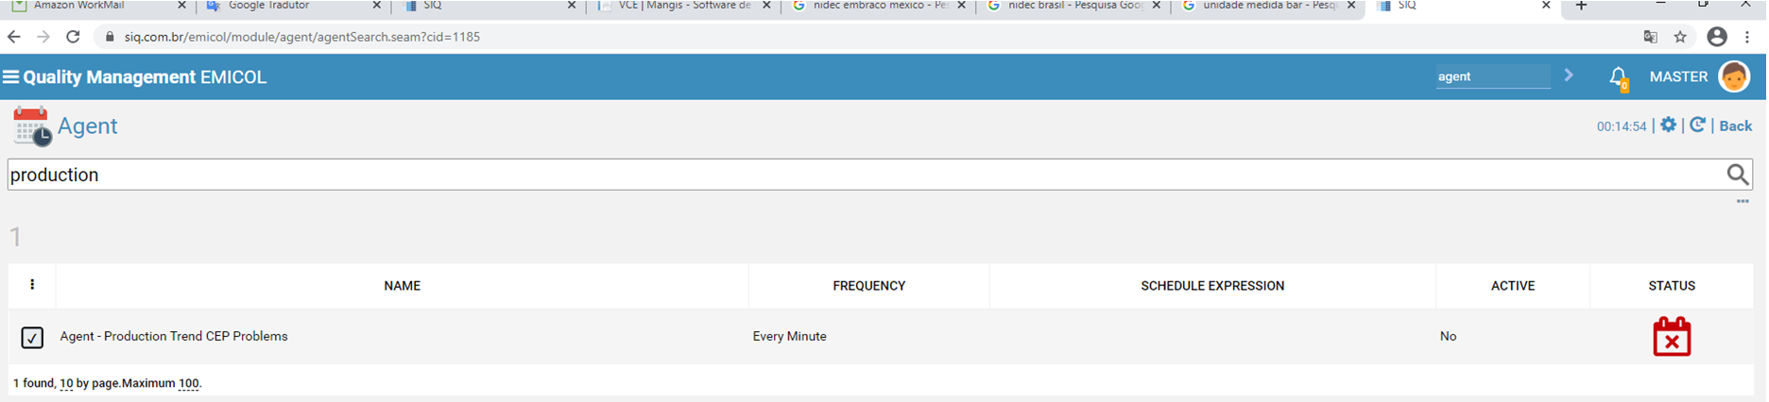Click the refresh session icon
1769x402 pixels.
tap(1697, 125)
